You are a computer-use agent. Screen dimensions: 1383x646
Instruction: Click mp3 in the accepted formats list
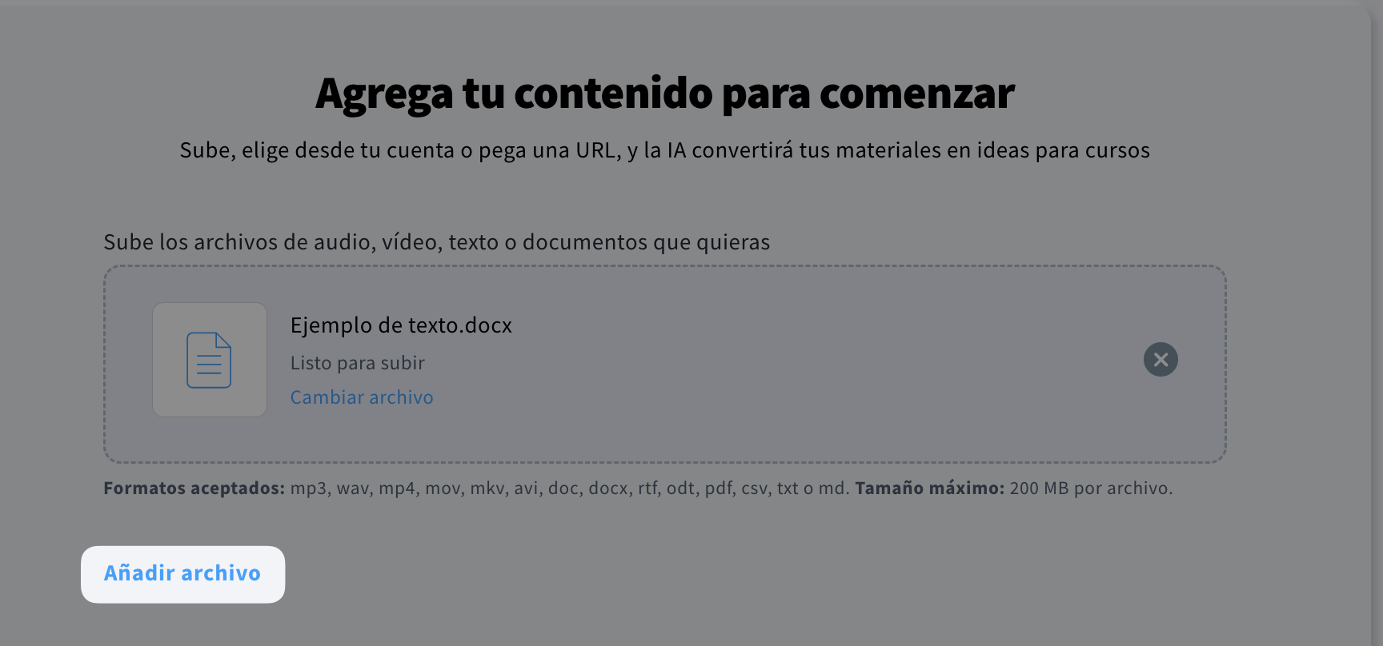pyautogui.click(x=308, y=488)
